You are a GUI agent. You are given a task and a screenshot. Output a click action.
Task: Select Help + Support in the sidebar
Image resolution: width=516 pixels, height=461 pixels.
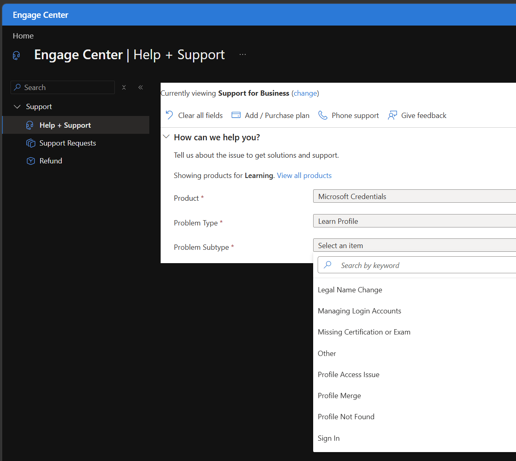pos(76,125)
